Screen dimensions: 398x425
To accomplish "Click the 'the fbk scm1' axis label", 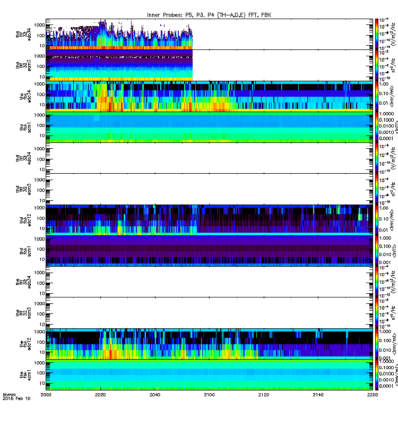I will tap(25, 375).
